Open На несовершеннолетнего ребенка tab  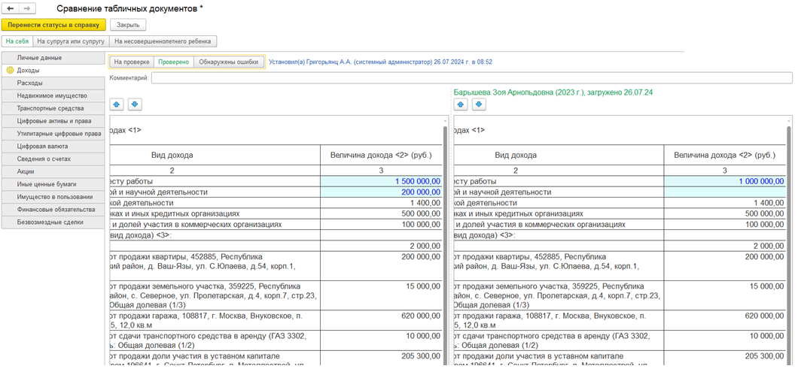click(x=163, y=41)
